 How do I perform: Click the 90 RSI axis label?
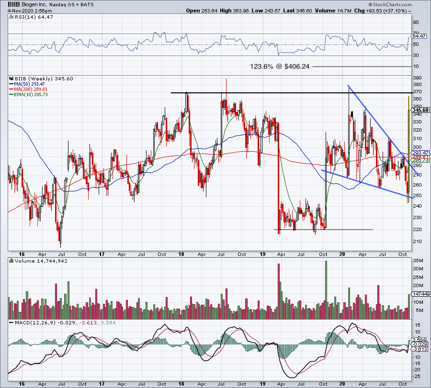[416, 22]
